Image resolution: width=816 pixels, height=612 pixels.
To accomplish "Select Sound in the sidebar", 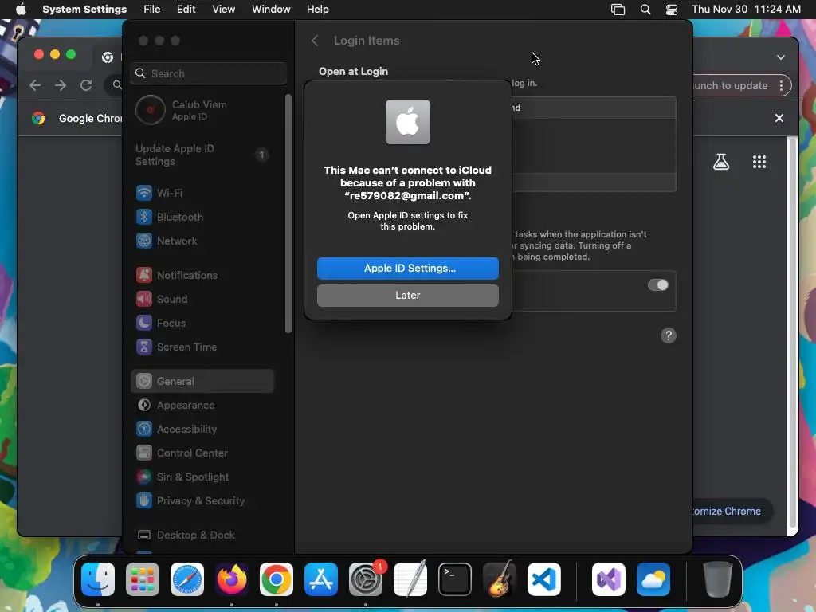I will 203,300.
